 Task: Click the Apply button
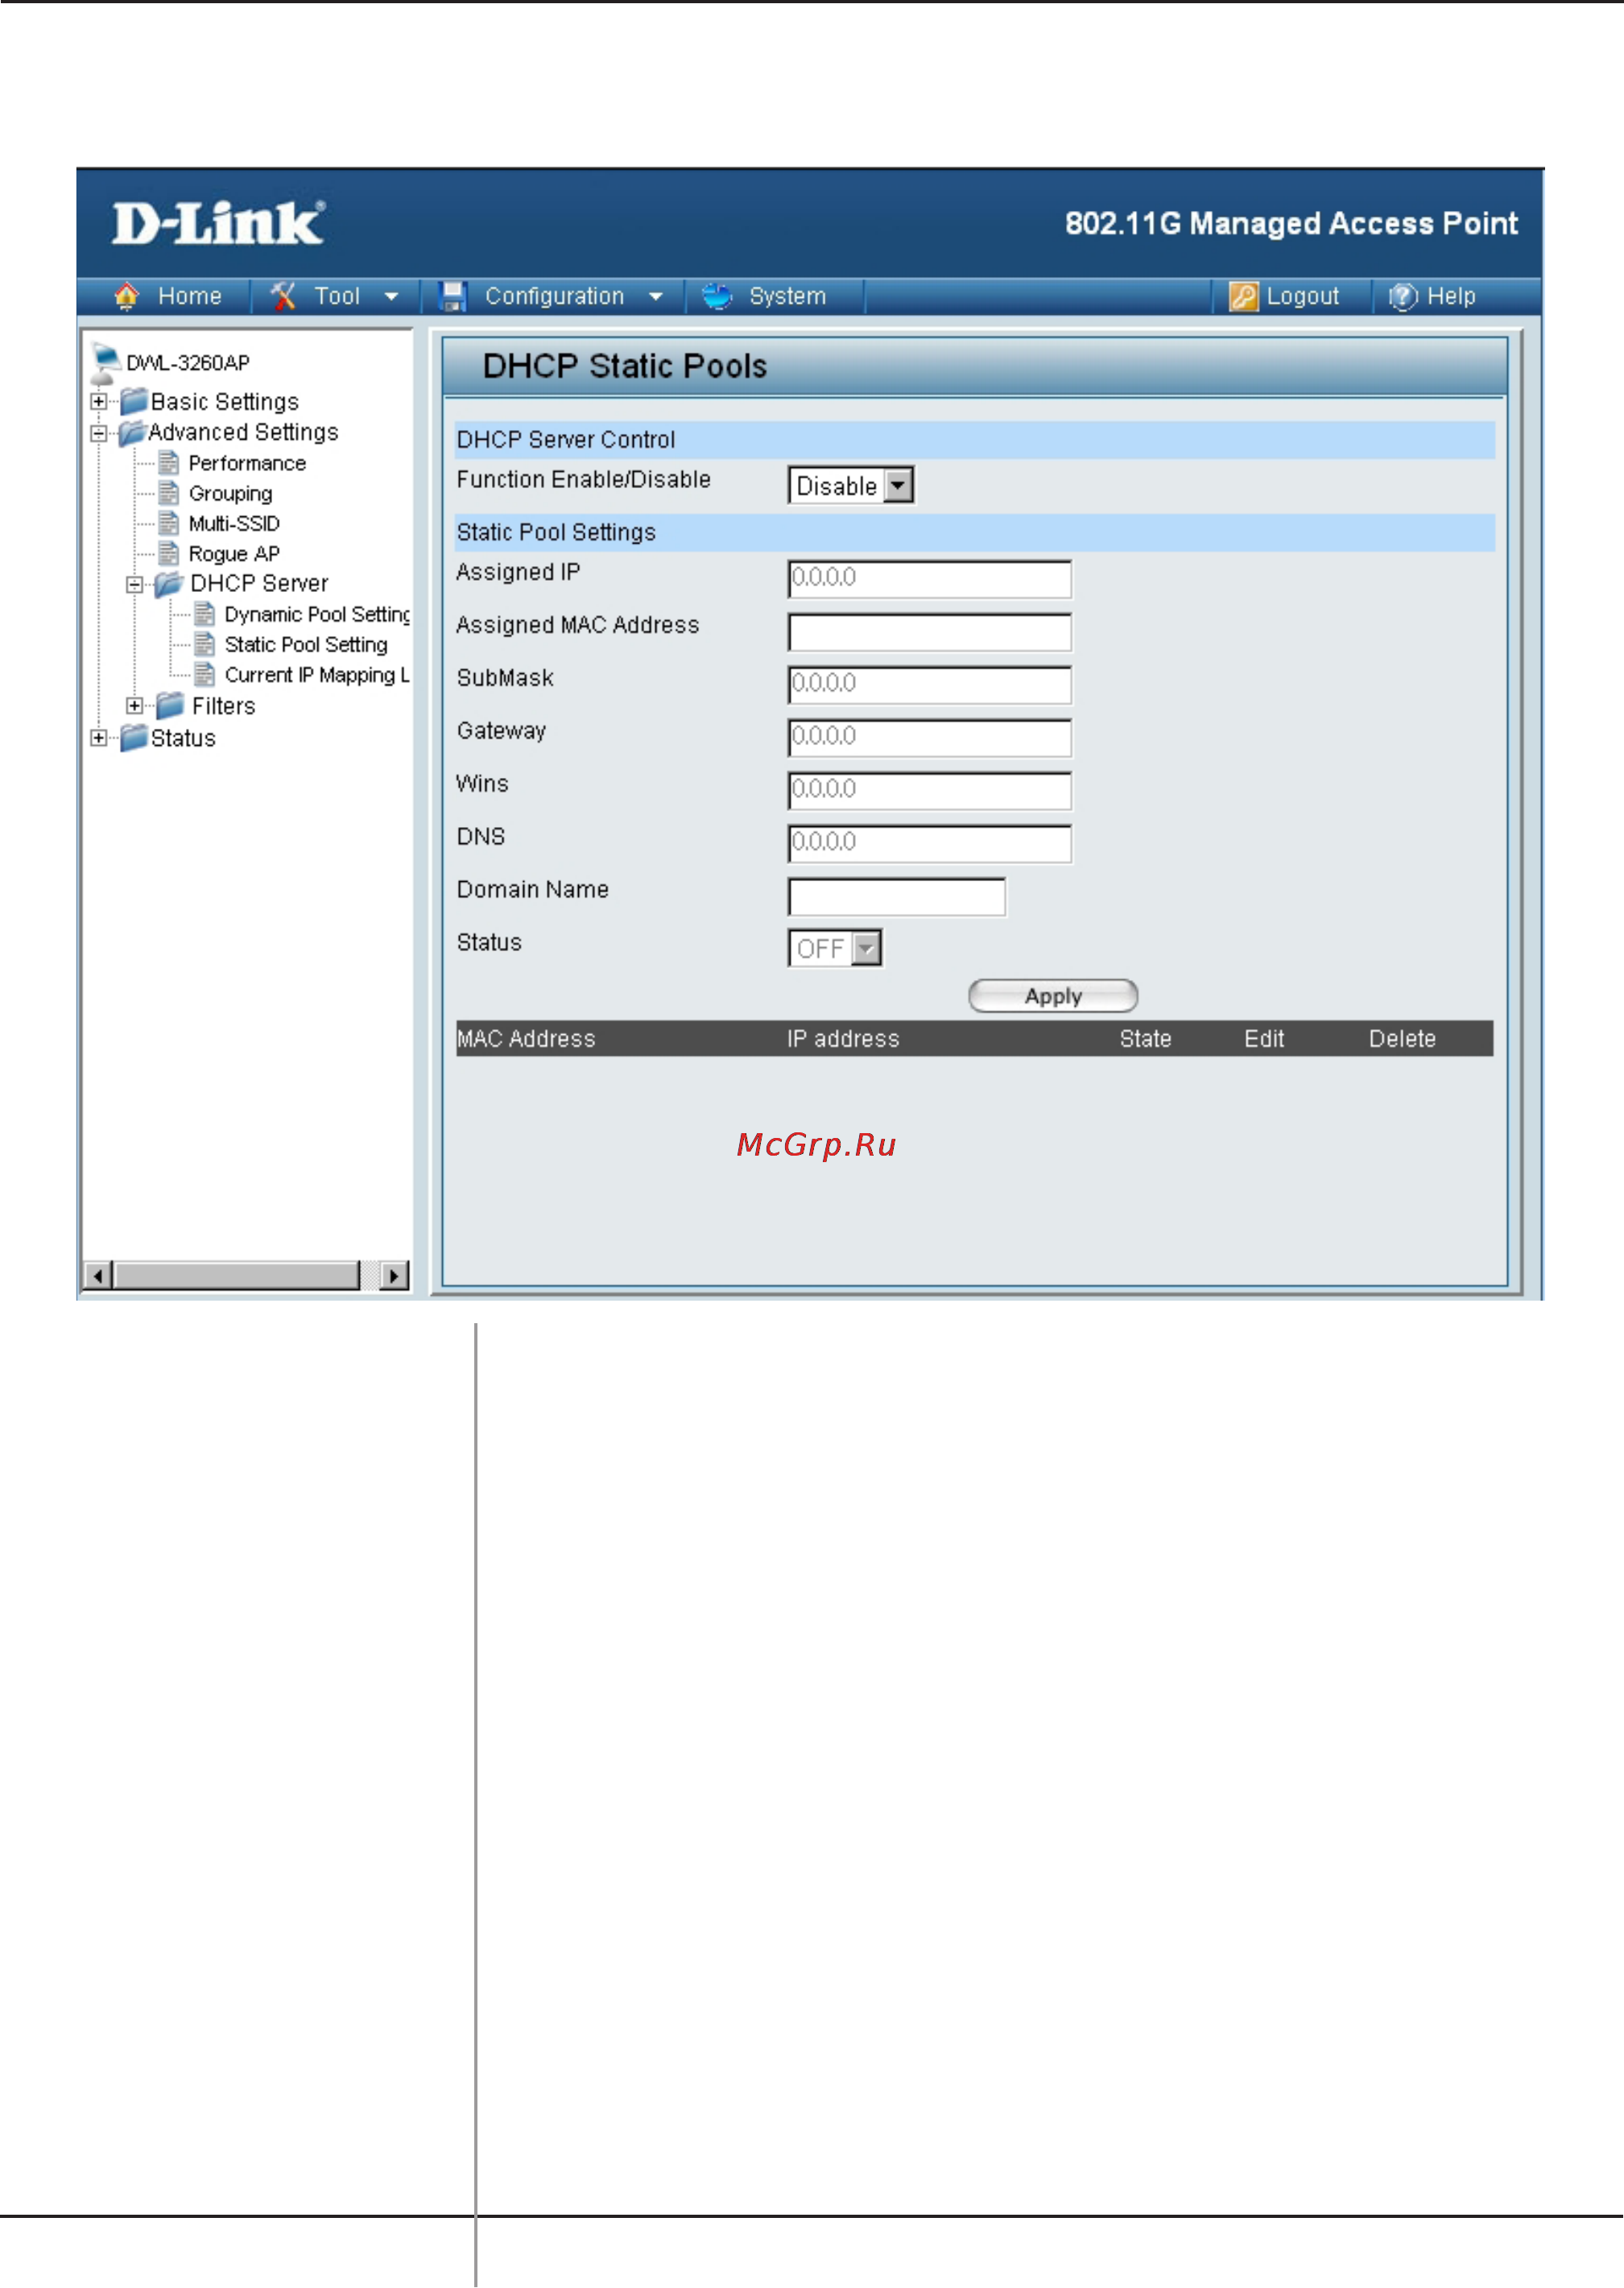[x=1053, y=996]
